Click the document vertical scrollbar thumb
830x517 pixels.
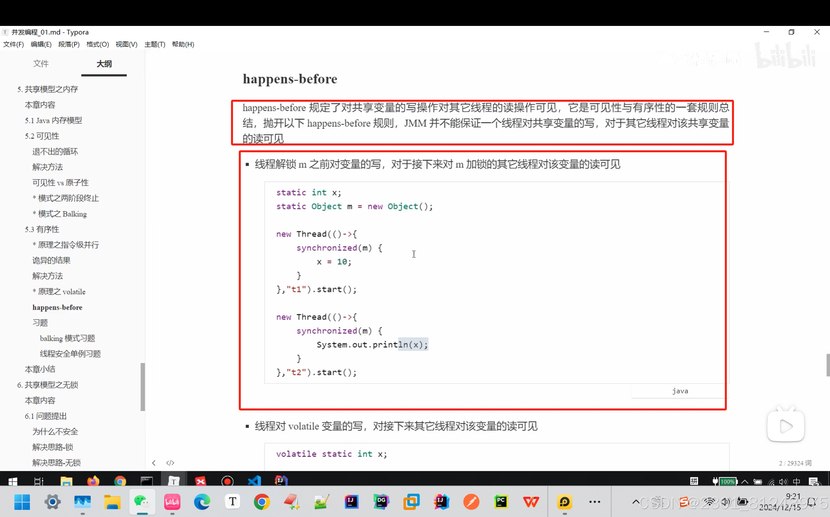pyautogui.click(x=828, y=365)
